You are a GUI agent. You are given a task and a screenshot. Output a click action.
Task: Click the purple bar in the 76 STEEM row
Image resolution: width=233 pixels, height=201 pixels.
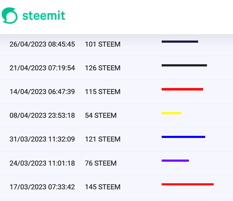tap(175, 161)
